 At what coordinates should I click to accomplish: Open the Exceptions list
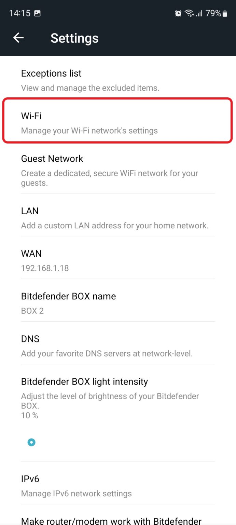(x=118, y=79)
